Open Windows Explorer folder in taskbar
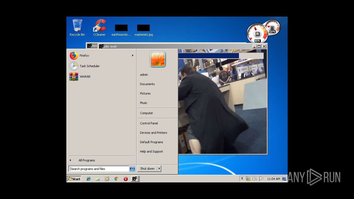 click(x=98, y=179)
